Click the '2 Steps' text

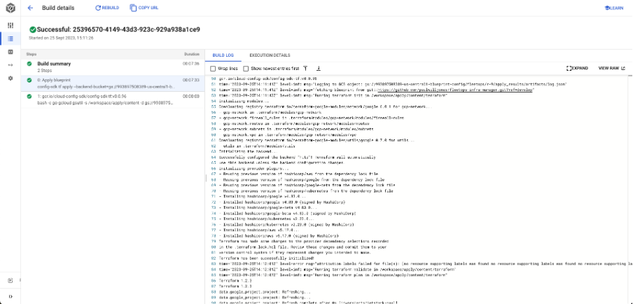point(44,71)
